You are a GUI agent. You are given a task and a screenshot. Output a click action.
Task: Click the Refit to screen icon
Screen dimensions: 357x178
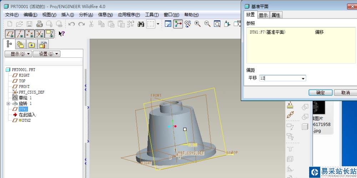click(x=217, y=24)
